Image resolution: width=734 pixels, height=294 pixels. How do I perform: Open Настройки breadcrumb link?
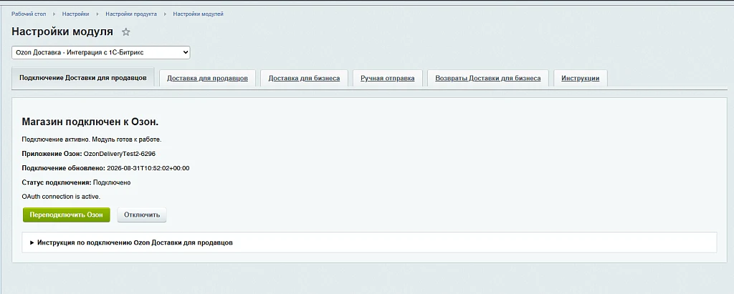pos(75,14)
